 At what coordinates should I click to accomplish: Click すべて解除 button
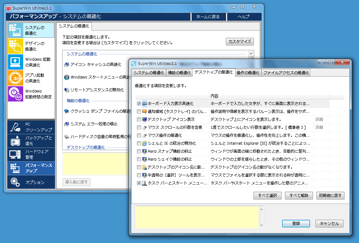(x=299, y=196)
